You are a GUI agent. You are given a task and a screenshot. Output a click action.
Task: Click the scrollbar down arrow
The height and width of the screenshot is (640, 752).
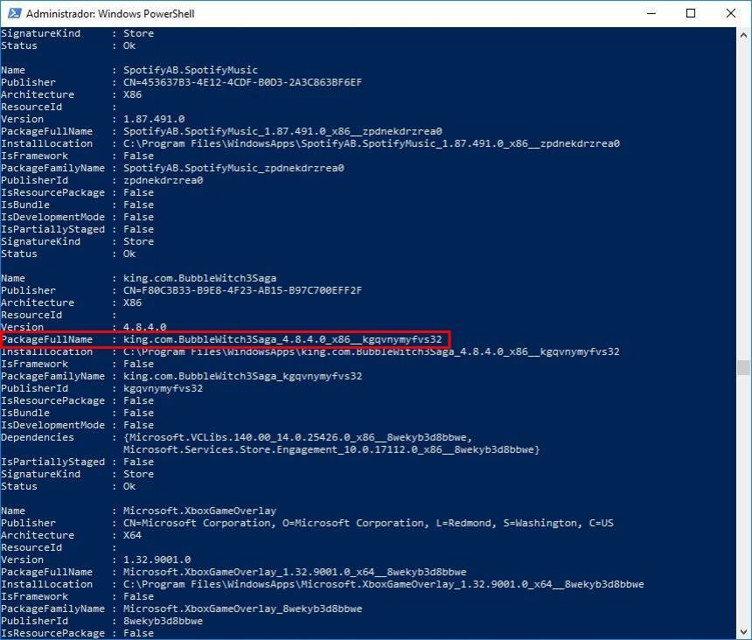click(x=743, y=632)
